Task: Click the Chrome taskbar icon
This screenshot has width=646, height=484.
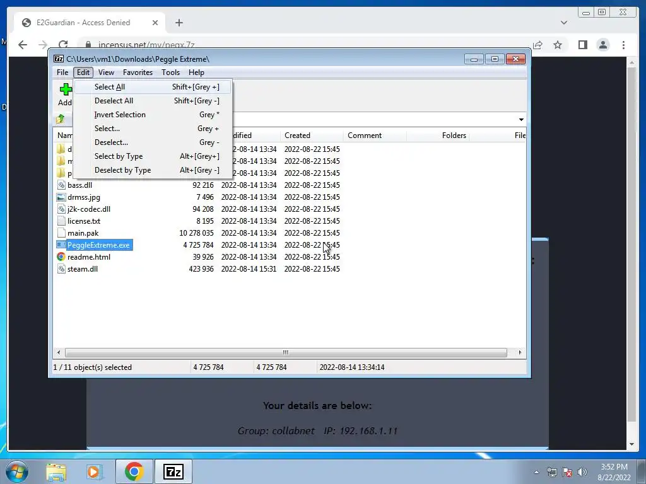Action: point(134,471)
